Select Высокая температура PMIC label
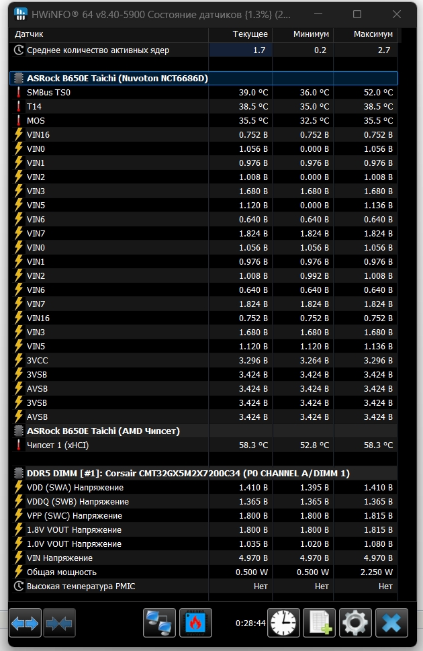Screen dimensions: 423x651 point(81,587)
